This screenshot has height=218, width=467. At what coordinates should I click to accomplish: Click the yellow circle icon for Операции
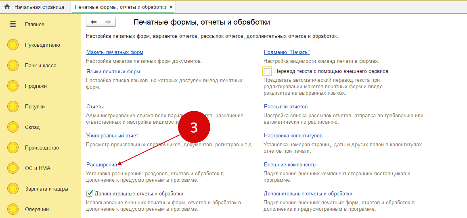click(x=13, y=210)
